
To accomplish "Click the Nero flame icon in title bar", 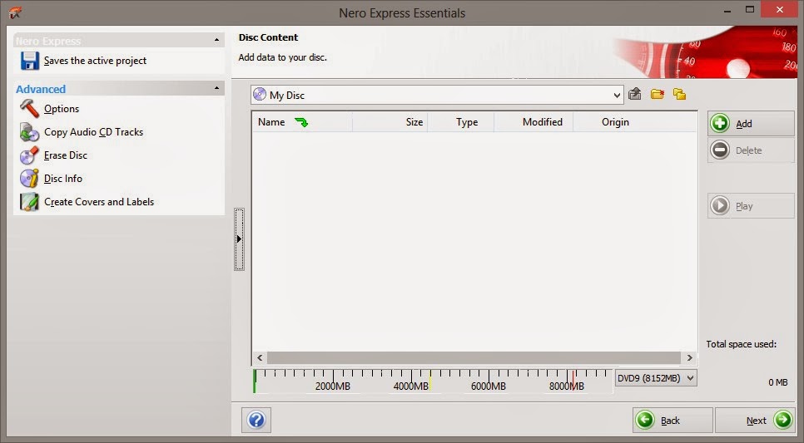I will click(x=15, y=12).
